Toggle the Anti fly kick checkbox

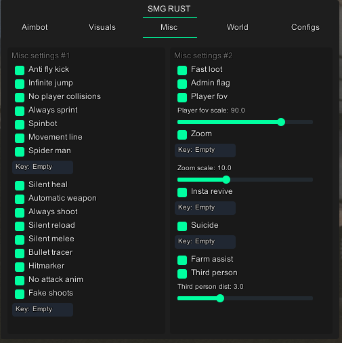click(20, 70)
